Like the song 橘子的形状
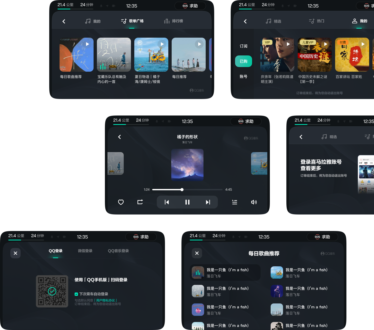Image resolution: width=374 pixels, height=330 pixels. pyautogui.click(x=121, y=202)
